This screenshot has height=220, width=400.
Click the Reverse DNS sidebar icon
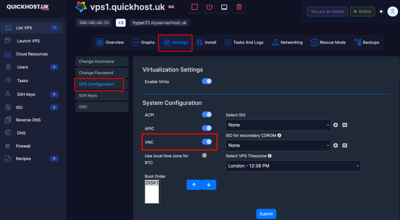pyautogui.click(x=8, y=120)
